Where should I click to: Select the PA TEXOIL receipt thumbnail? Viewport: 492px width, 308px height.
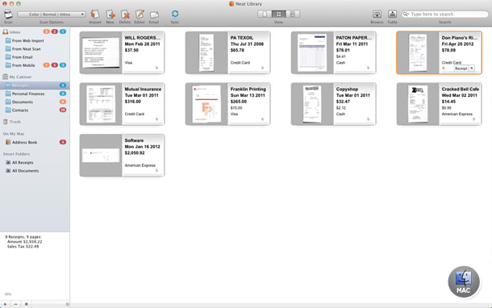(206, 52)
